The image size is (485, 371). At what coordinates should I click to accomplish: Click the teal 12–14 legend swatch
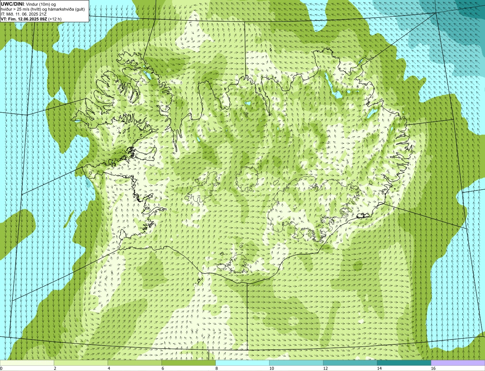[x=350, y=363]
